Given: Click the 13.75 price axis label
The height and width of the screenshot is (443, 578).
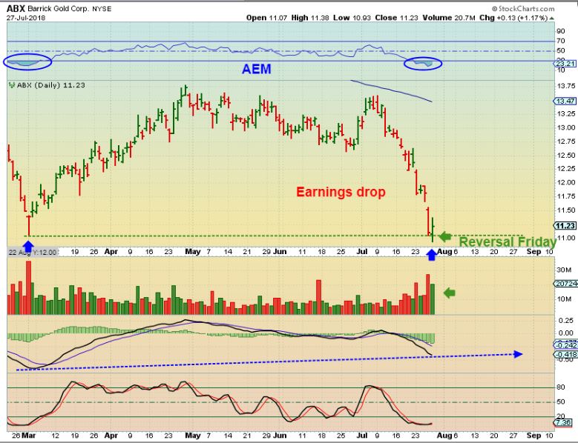Looking at the screenshot, I should pyautogui.click(x=566, y=86).
